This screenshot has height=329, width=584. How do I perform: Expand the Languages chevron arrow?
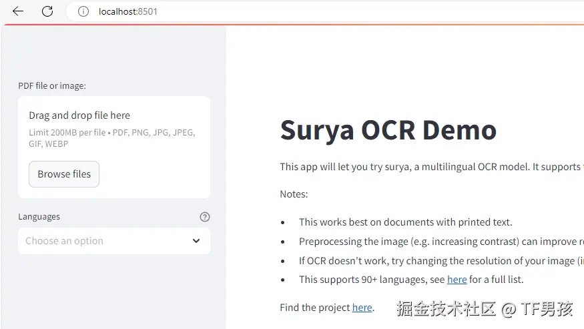click(196, 241)
